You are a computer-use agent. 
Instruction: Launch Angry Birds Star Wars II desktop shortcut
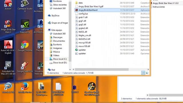(8, 27)
